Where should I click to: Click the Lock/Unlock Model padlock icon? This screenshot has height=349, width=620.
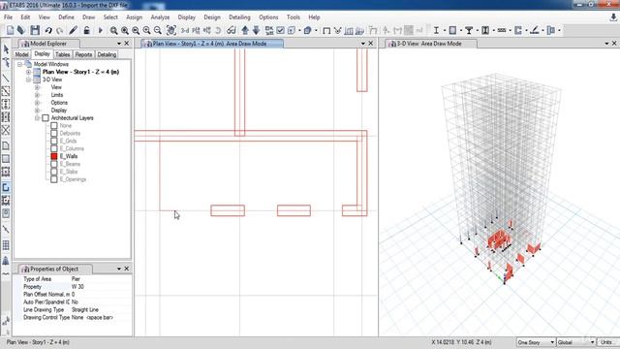pyautogui.click(x=86, y=30)
